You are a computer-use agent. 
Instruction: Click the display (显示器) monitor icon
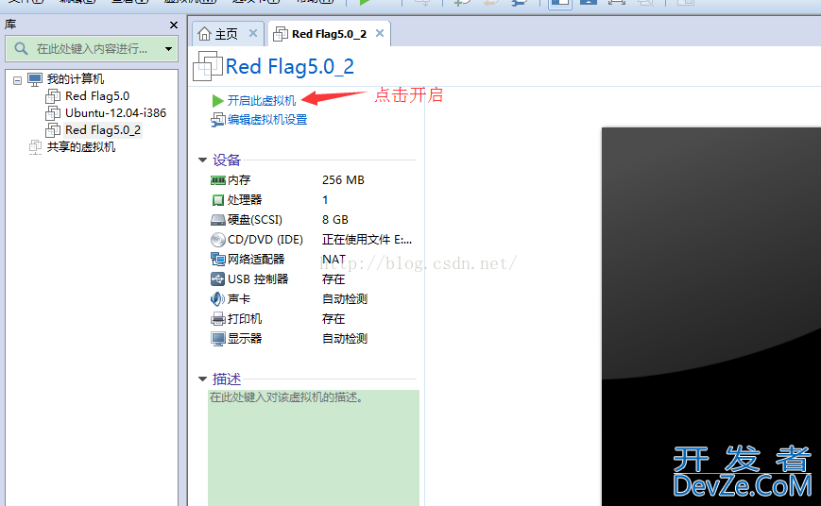point(218,339)
